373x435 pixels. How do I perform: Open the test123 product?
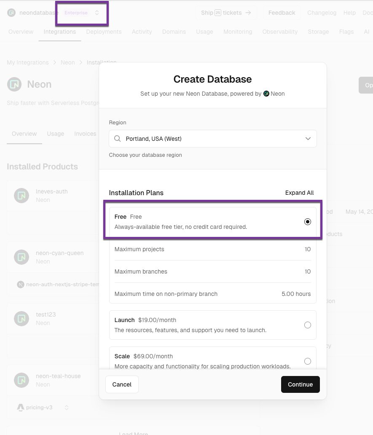(46, 314)
